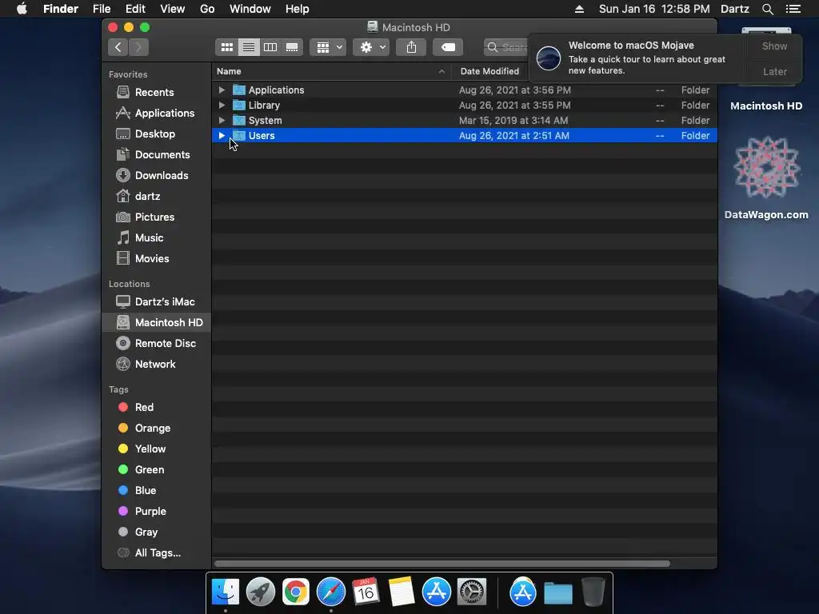The width and height of the screenshot is (819, 614).
Task: Open the File menu
Action: [102, 9]
